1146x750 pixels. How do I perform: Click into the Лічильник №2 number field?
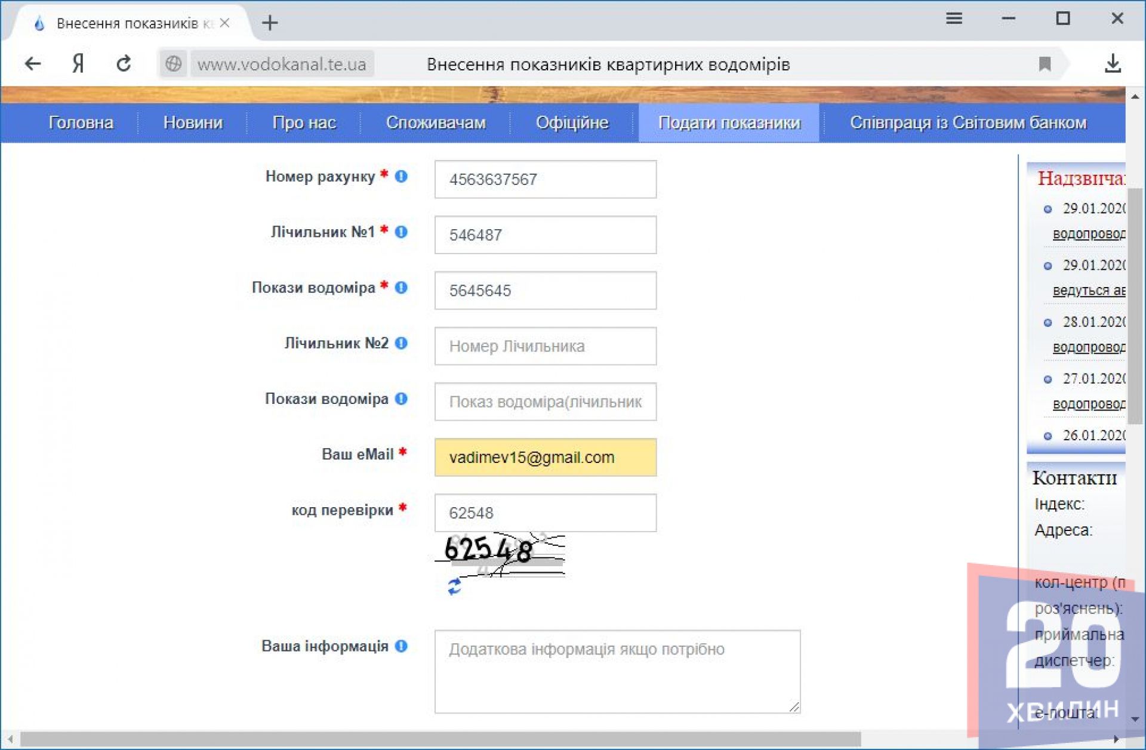coord(545,346)
